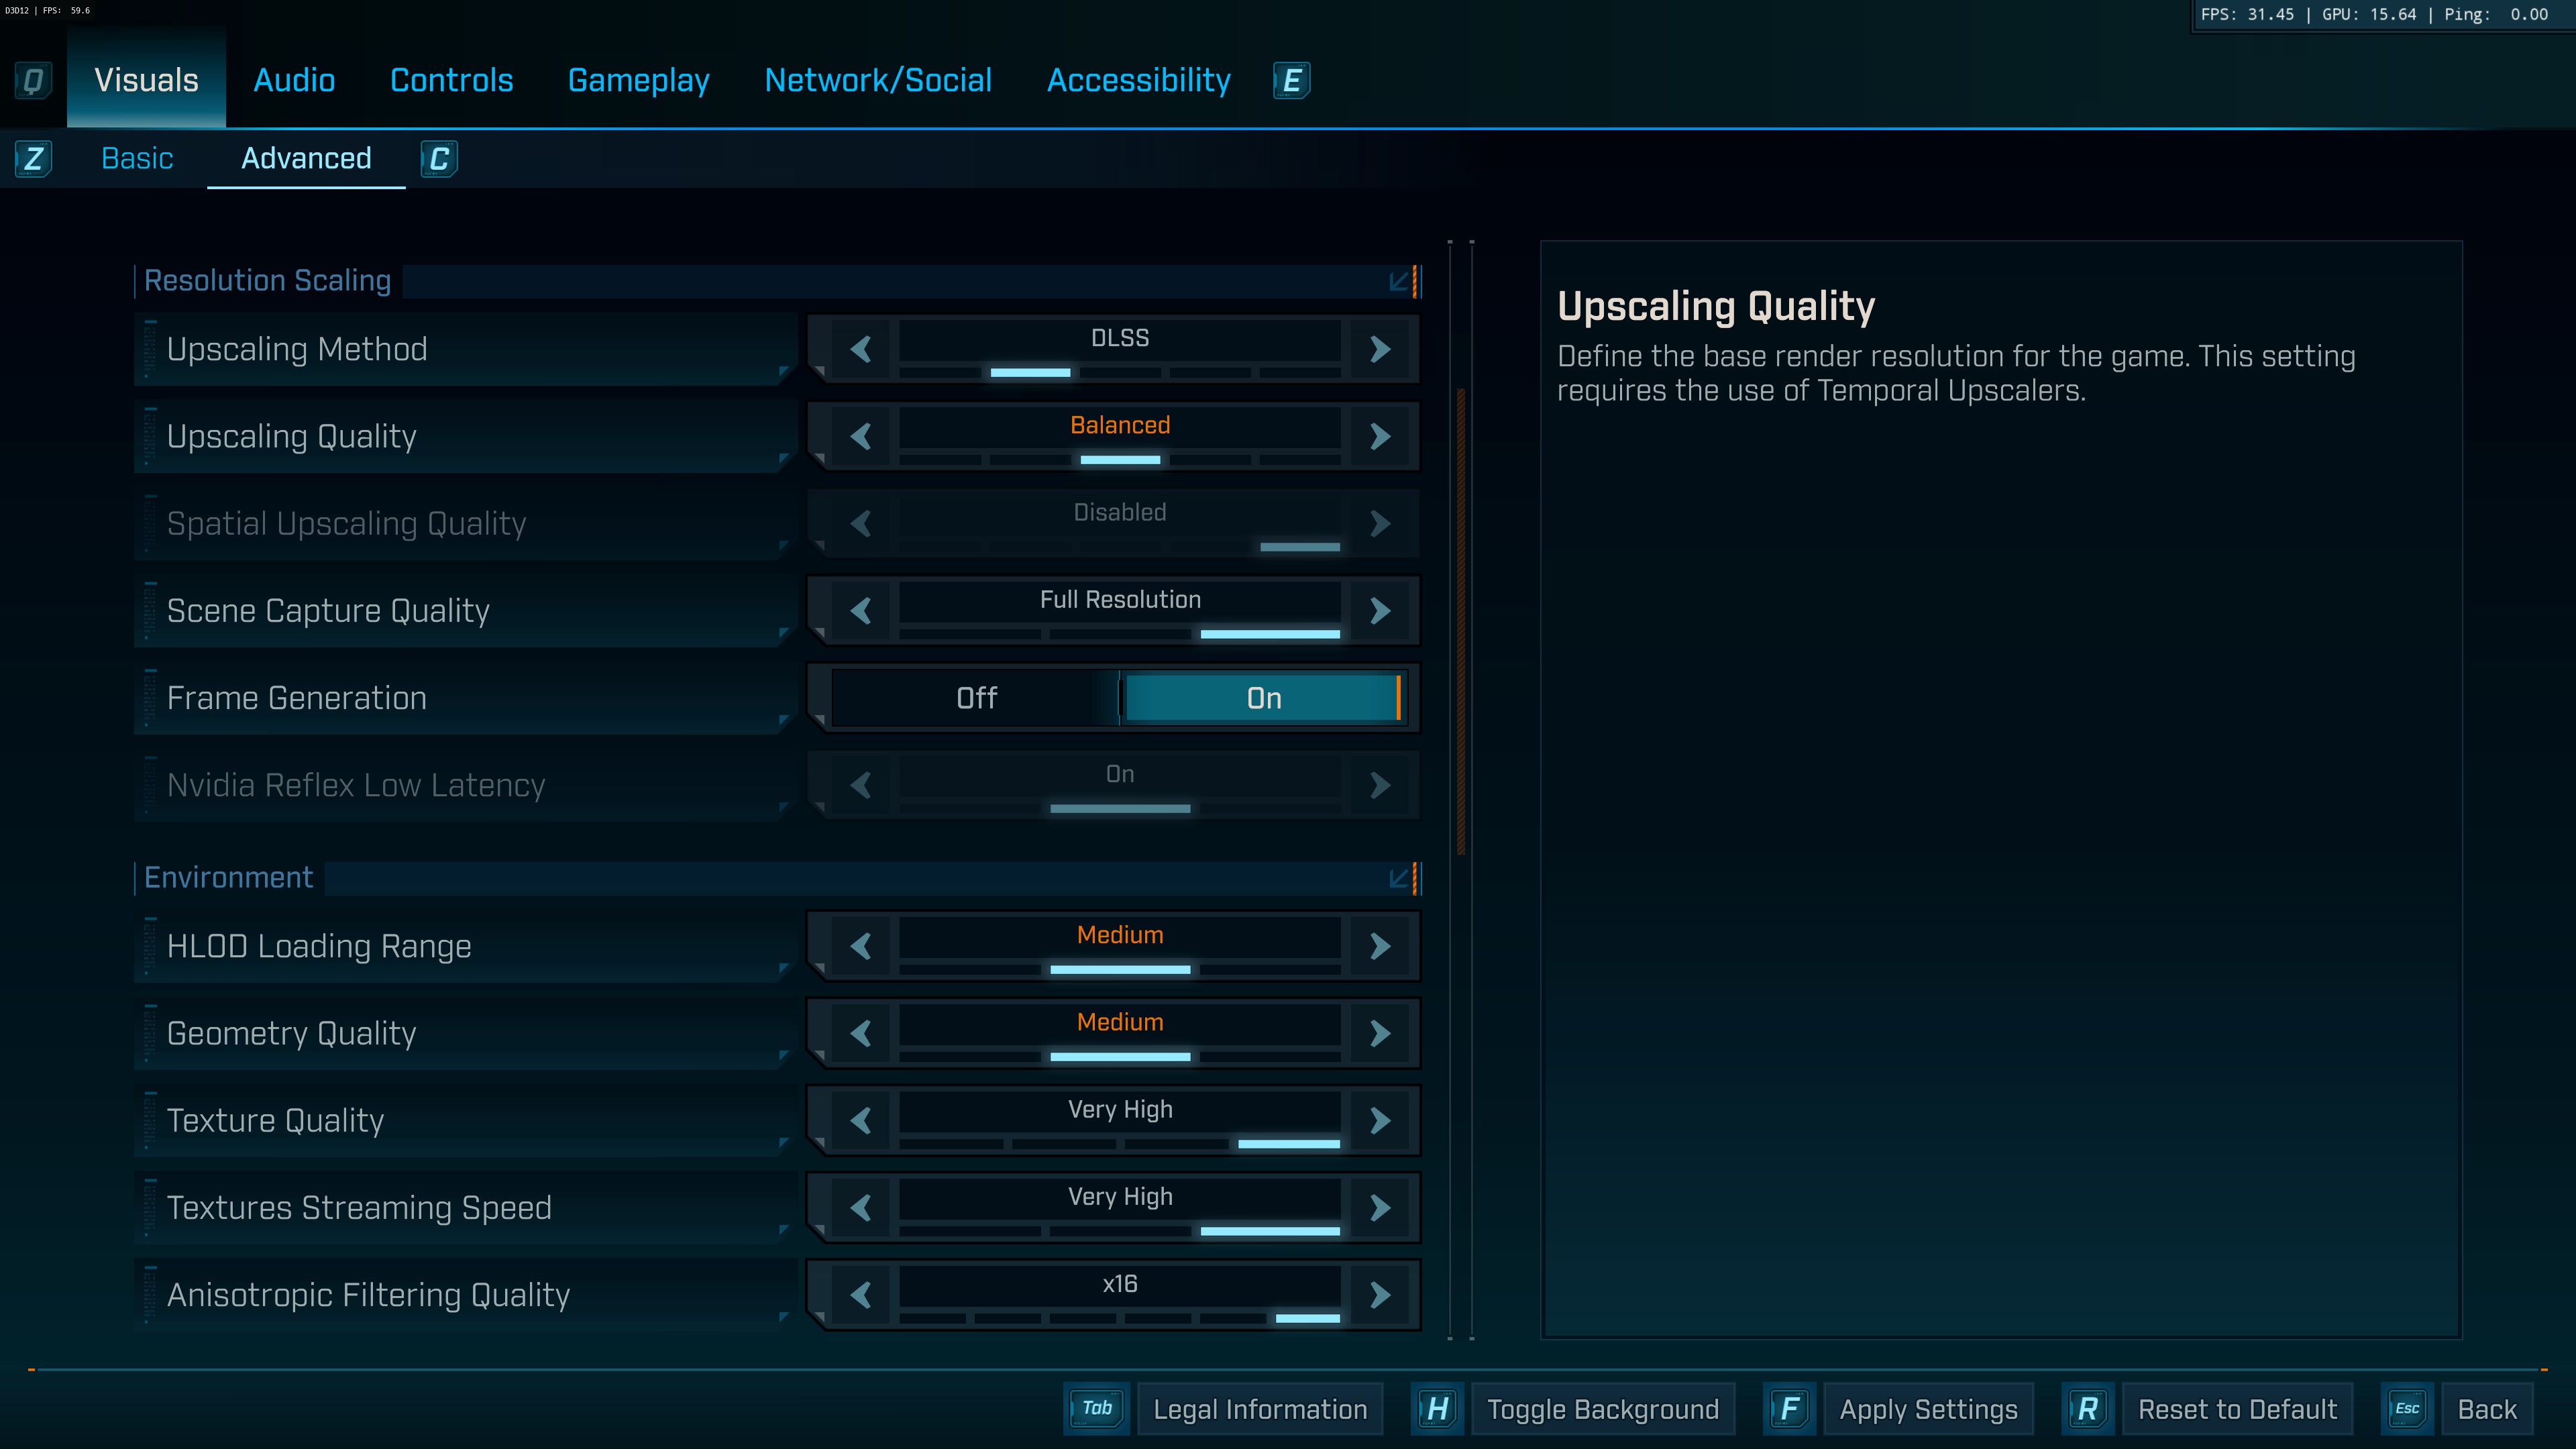Click right arrow for Texture Quality
The height and width of the screenshot is (1449, 2576).
pos(1380,1120)
